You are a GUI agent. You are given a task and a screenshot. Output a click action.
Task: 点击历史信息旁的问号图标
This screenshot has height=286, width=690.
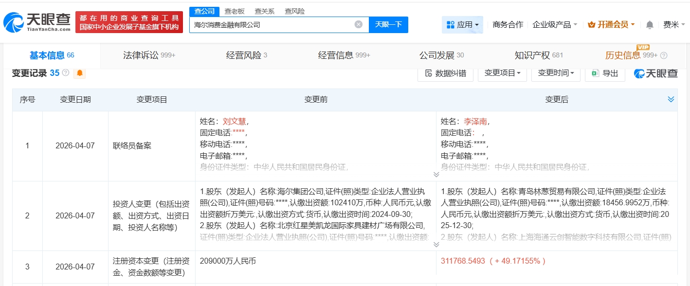(x=664, y=55)
